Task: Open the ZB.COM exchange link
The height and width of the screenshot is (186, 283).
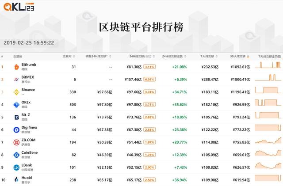Action: pyautogui.click(x=28, y=140)
